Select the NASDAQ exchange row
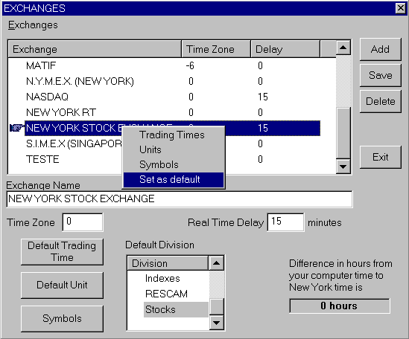This screenshot has height=339, width=409. (x=172, y=97)
